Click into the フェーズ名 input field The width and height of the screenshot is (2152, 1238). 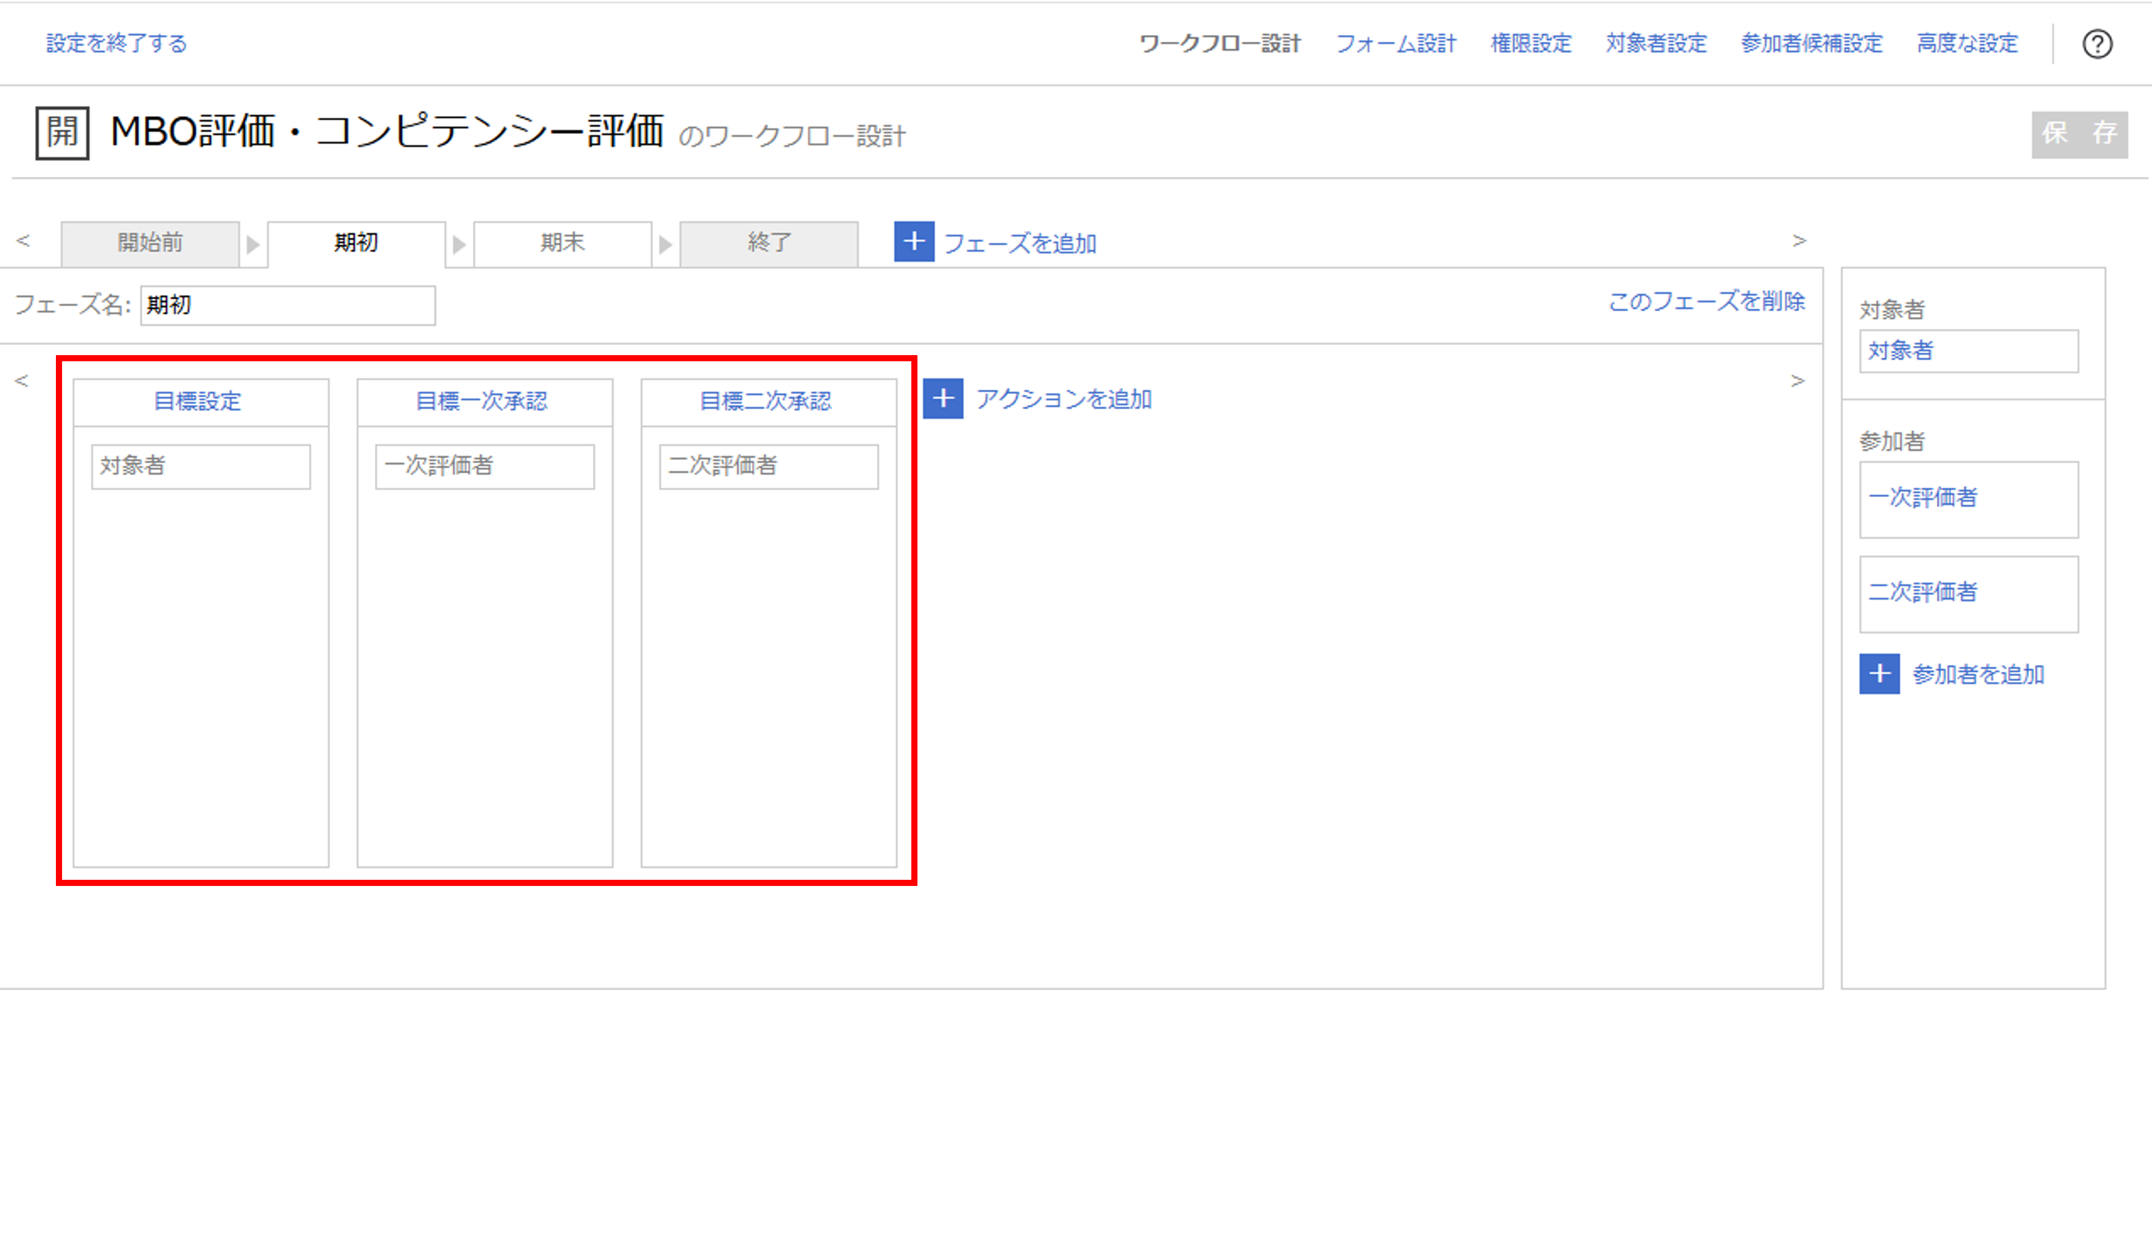coord(288,305)
